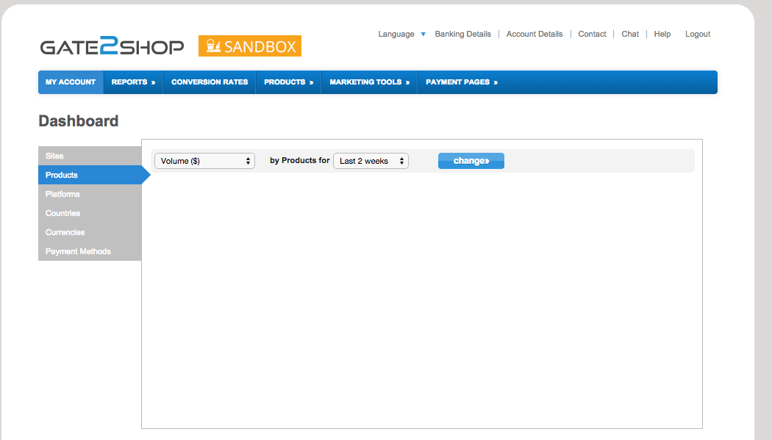Switch to Payment Methods sidebar item
Image resolution: width=772 pixels, height=440 pixels.
[90, 251]
